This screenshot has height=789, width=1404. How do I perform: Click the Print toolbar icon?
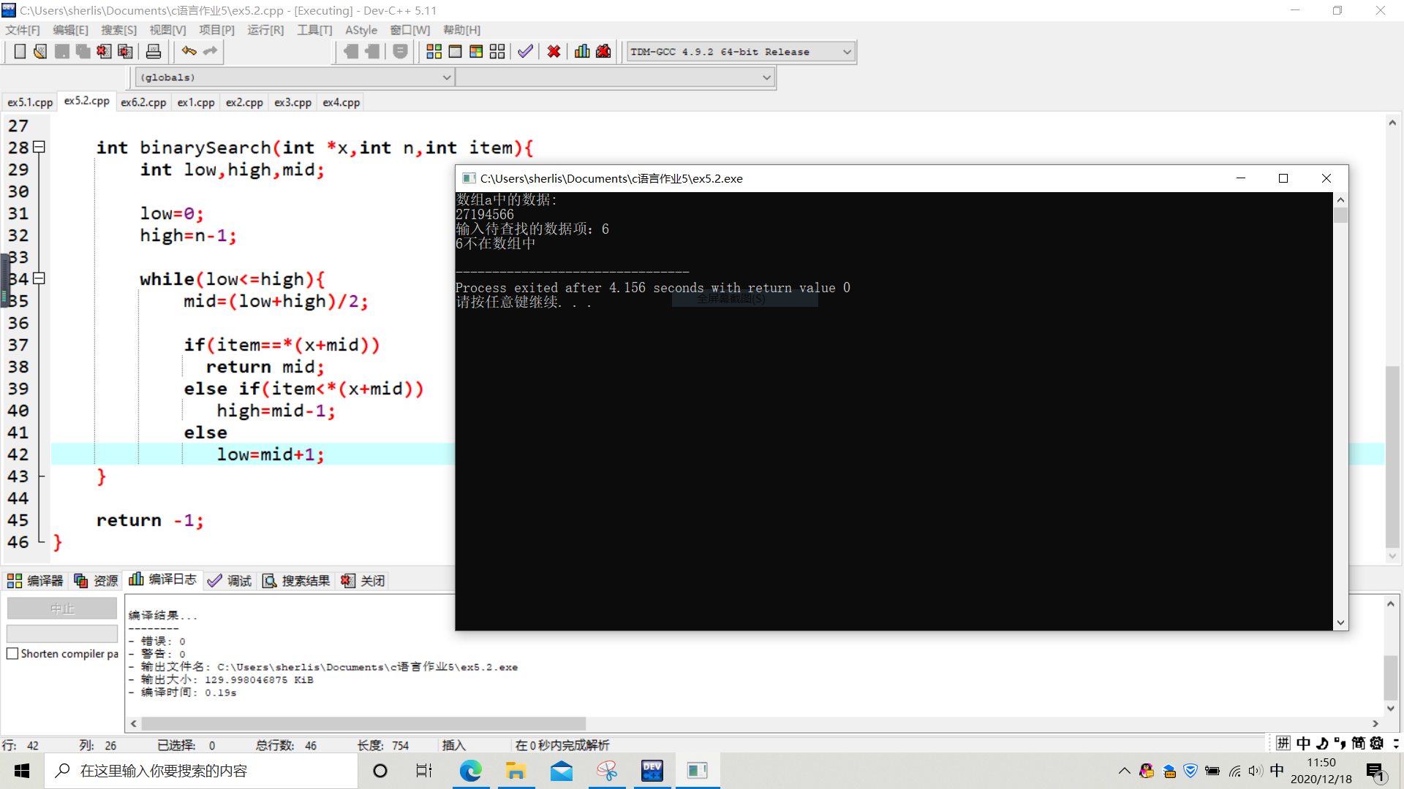(154, 51)
